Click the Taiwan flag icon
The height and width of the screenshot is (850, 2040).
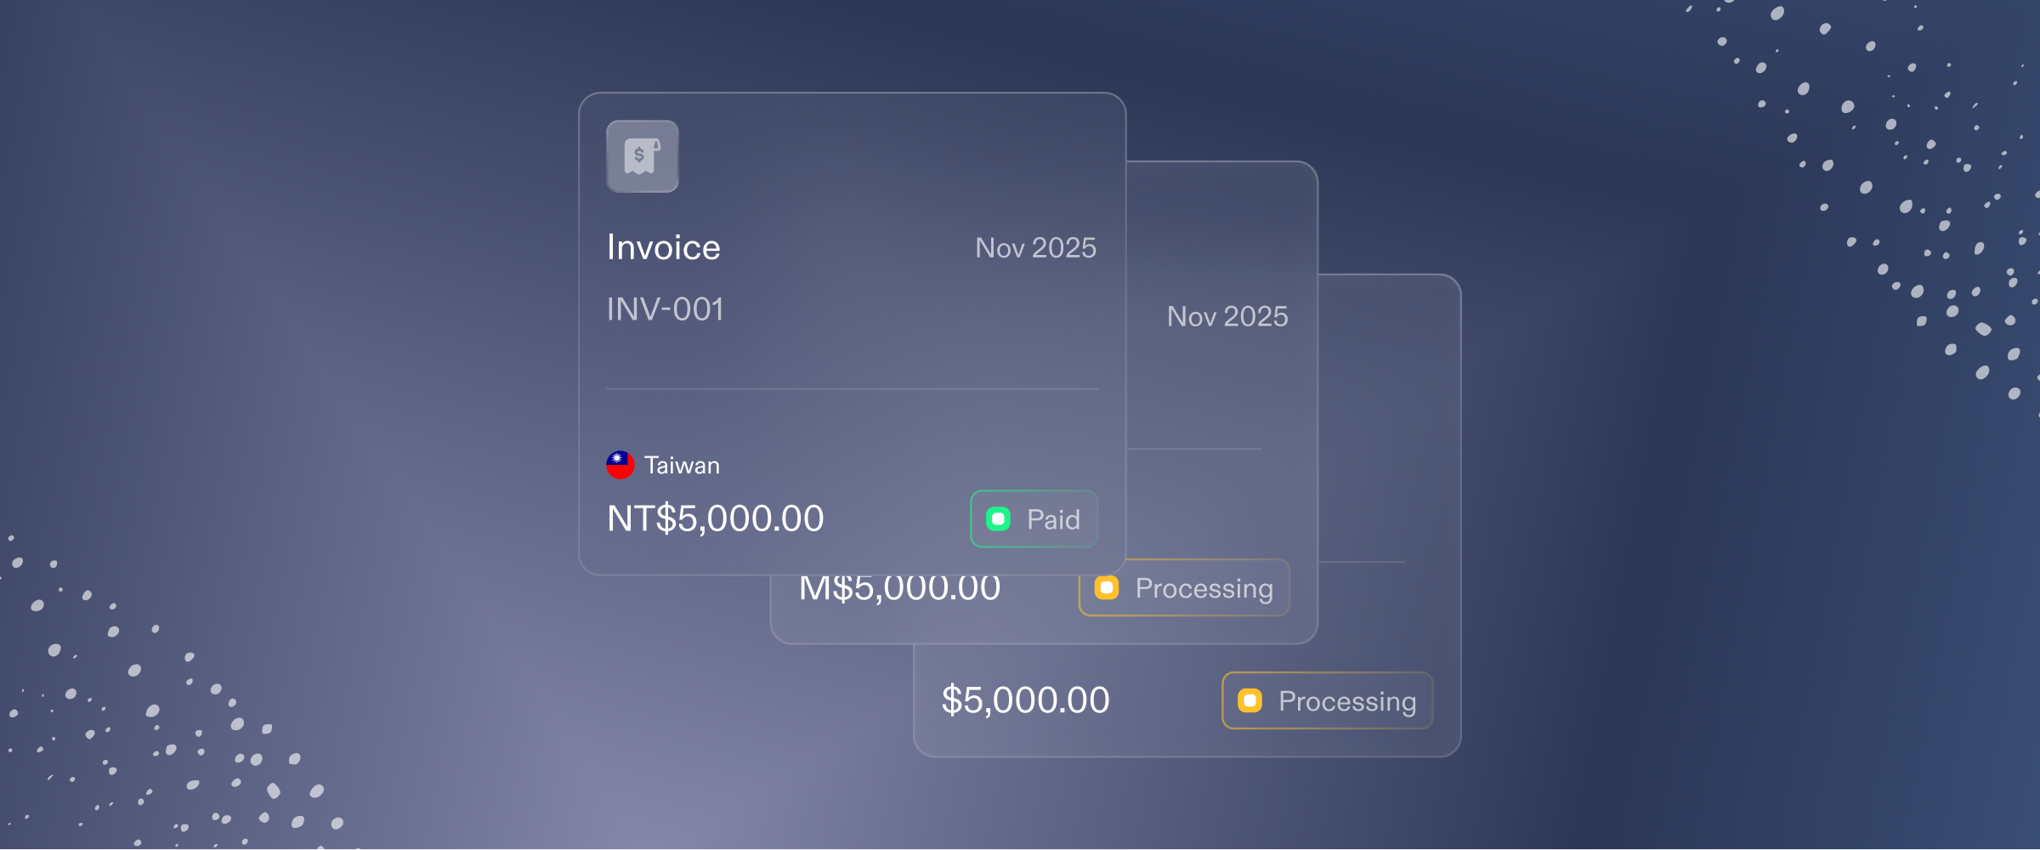pos(620,465)
